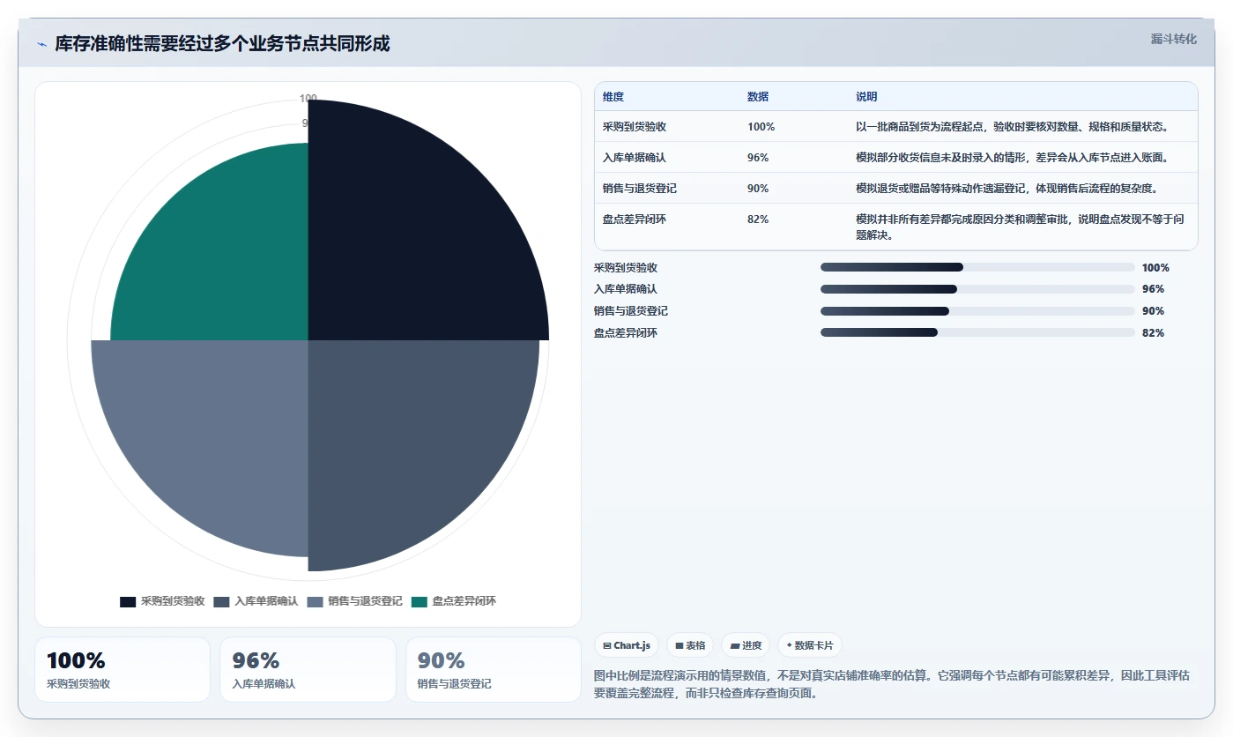Click the 100% value in the table
The width and height of the screenshot is (1233, 737).
[761, 127]
